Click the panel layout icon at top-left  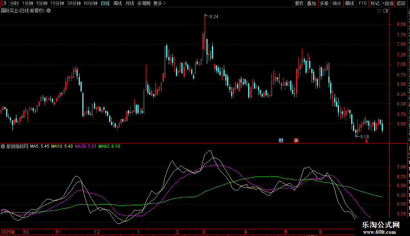(4, 3)
